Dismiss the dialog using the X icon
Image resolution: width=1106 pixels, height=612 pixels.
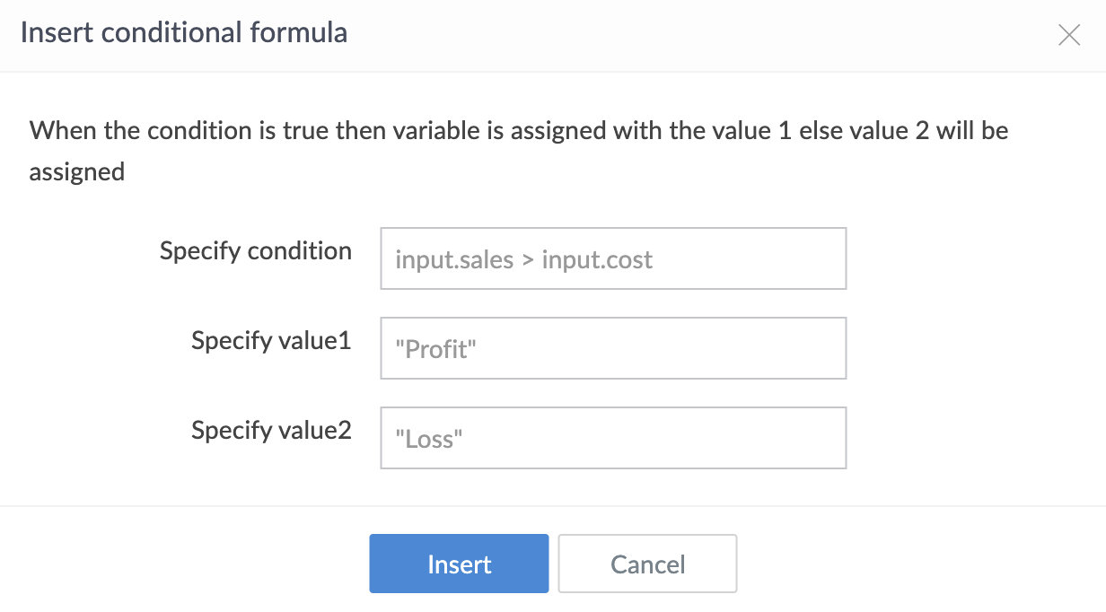click(x=1068, y=35)
